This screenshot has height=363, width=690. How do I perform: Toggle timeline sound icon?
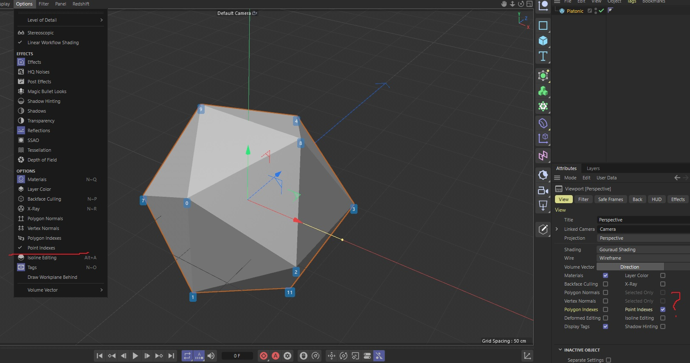(x=211, y=356)
